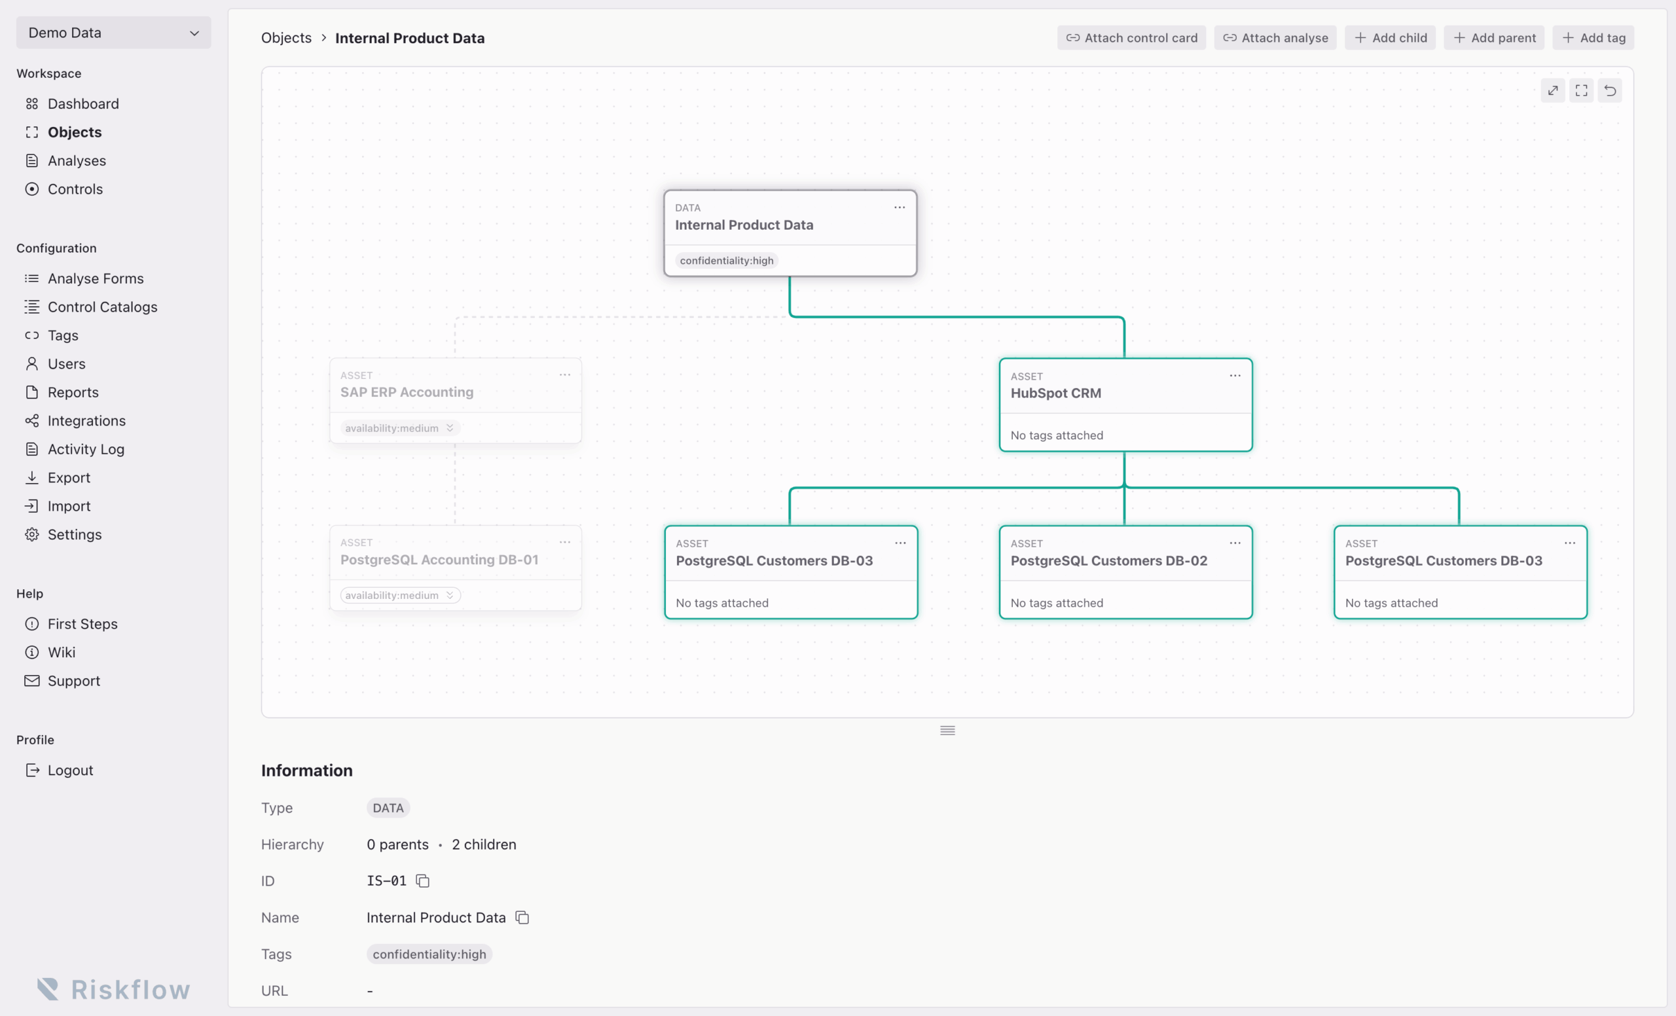Open Analyses in the sidebar
The width and height of the screenshot is (1676, 1016).
[76, 160]
